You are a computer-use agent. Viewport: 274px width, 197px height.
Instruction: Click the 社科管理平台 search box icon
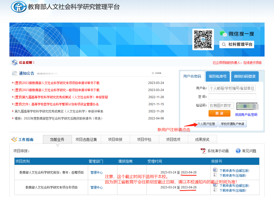pyautogui.click(x=224, y=45)
